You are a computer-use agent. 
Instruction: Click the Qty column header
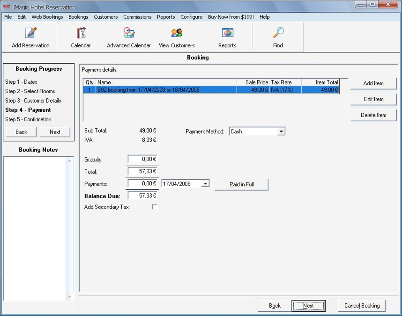point(89,82)
